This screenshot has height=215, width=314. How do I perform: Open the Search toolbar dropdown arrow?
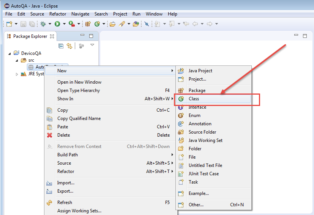[x=129, y=24]
